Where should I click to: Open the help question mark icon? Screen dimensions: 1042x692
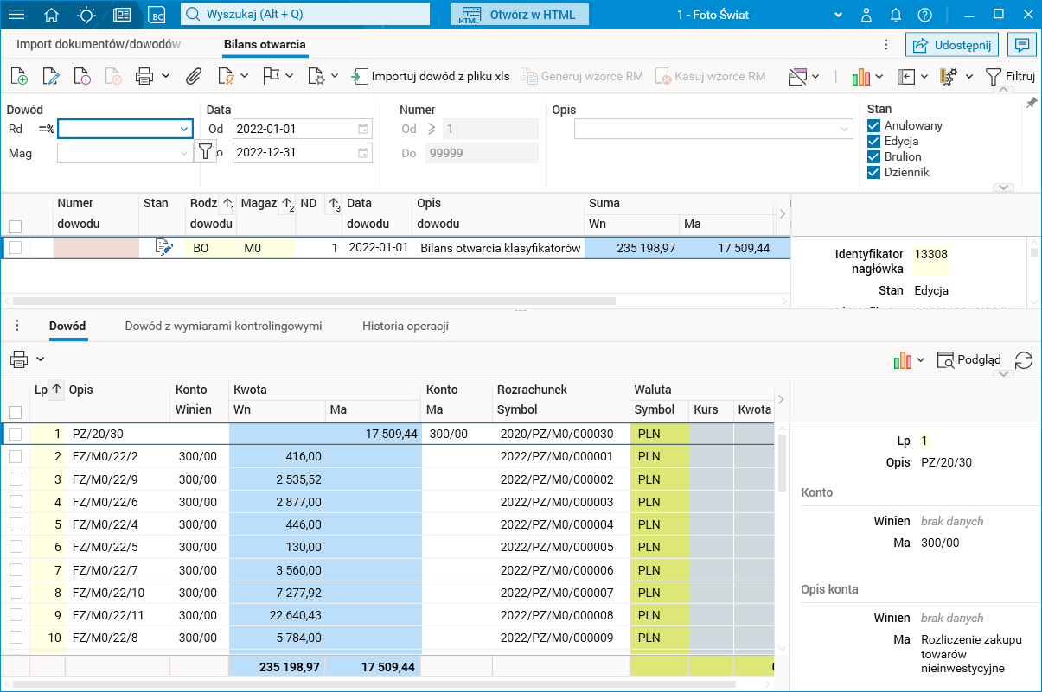(x=924, y=15)
